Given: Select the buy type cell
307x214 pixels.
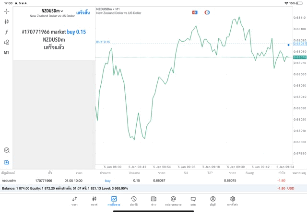Looking at the screenshot, I should [107, 180].
